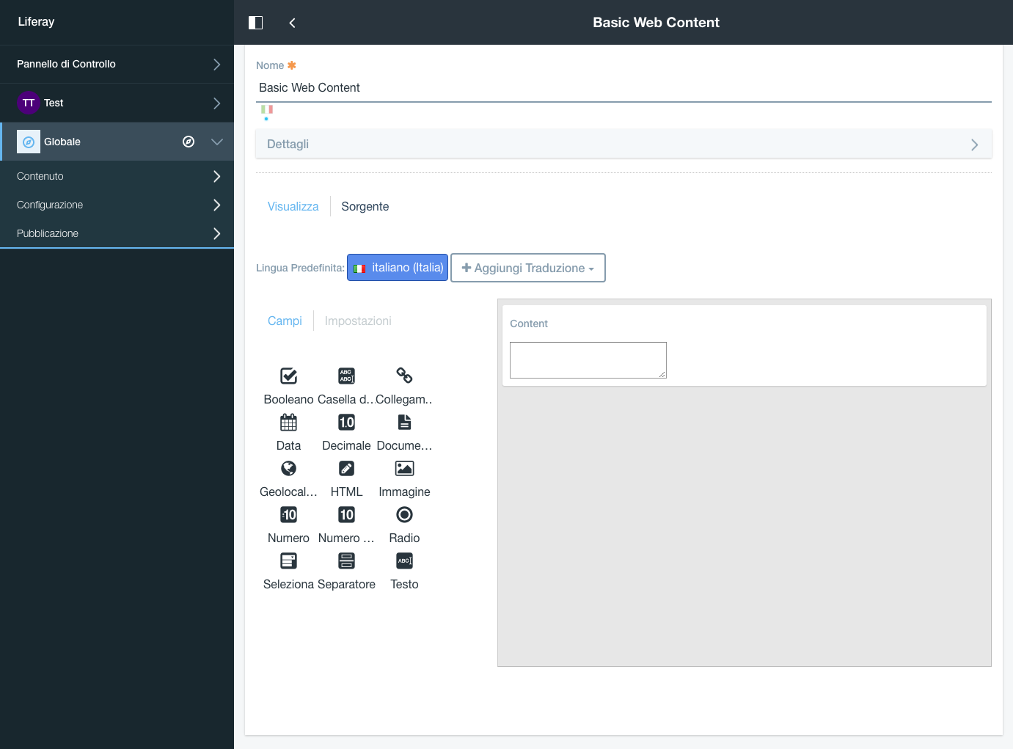Viewport: 1013px width, 749px height.
Task: Choose the Seleziona field icon
Action: pyautogui.click(x=289, y=560)
